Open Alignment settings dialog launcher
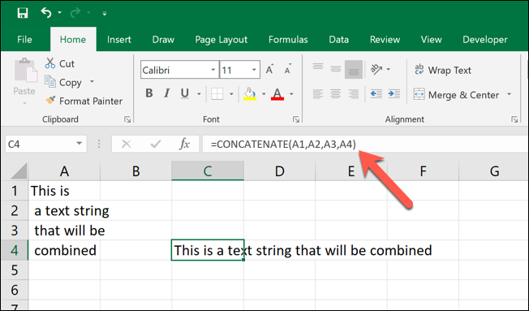The image size is (529, 311). pos(514,119)
